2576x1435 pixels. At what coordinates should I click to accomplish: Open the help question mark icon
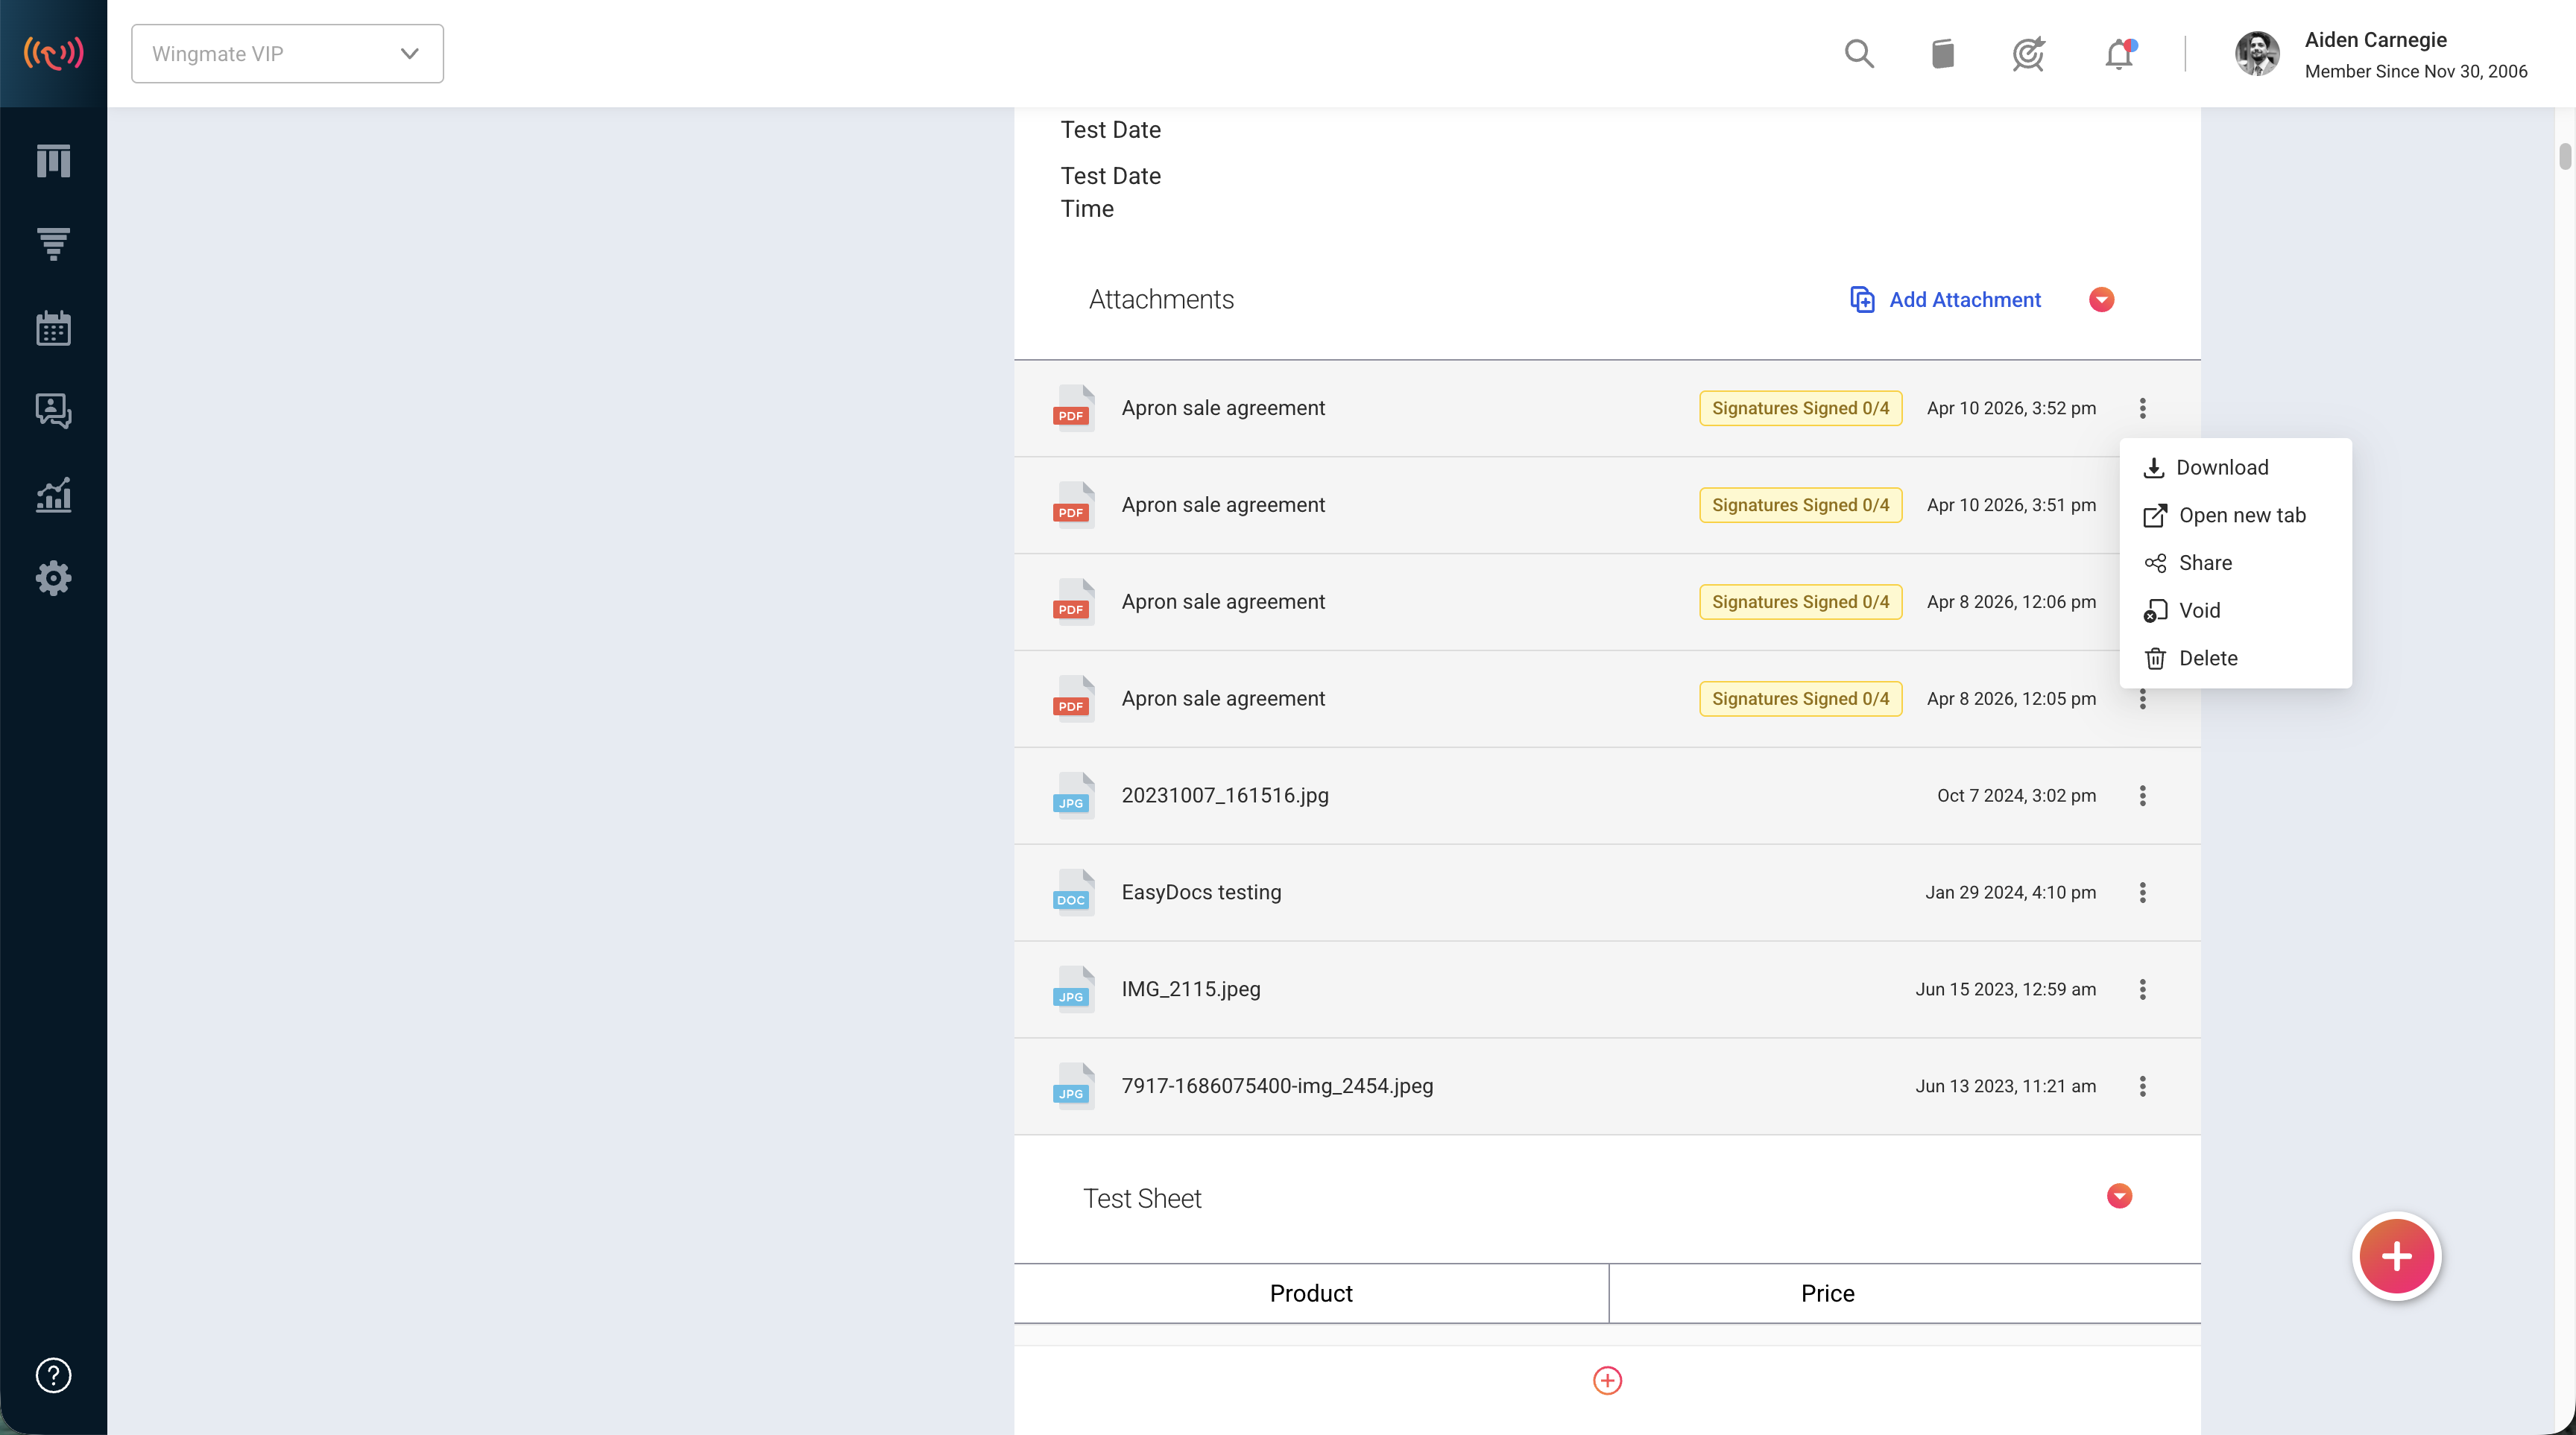point(53,1375)
